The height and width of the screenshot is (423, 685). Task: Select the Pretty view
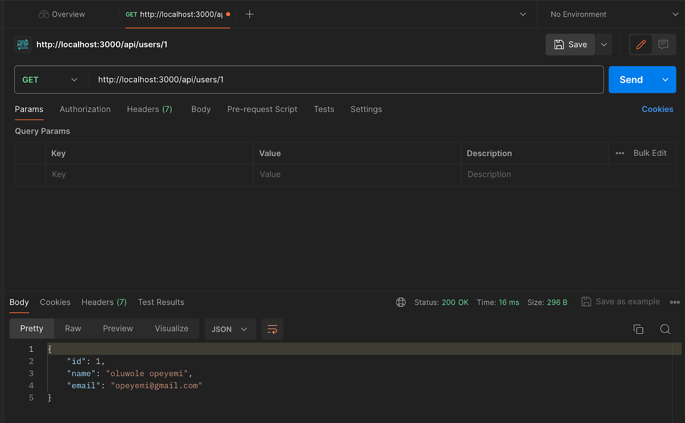(32, 328)
